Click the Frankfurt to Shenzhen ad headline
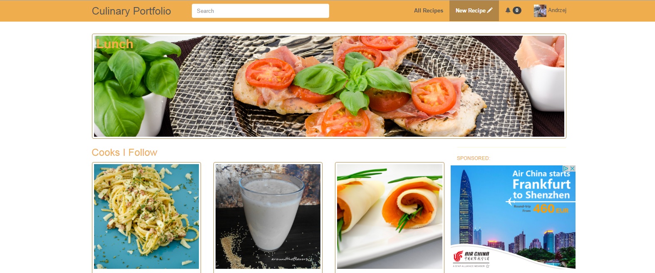The image size is (655, 273). [x=541, y=189]
